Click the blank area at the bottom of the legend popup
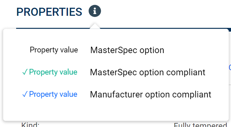Viewport: 231px width, 127px height. pyautogui.click(x=116, y=111)
